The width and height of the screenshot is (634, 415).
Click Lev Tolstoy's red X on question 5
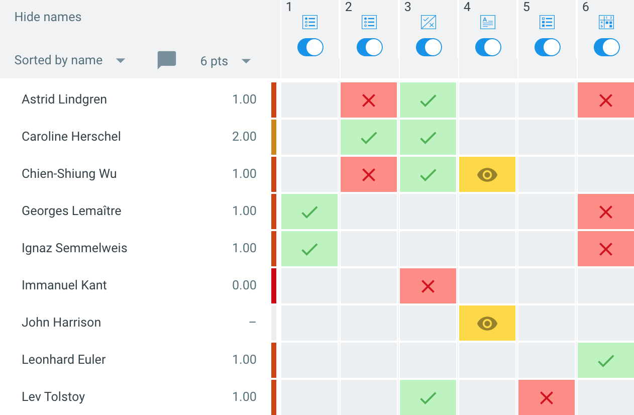pos(547,398)
